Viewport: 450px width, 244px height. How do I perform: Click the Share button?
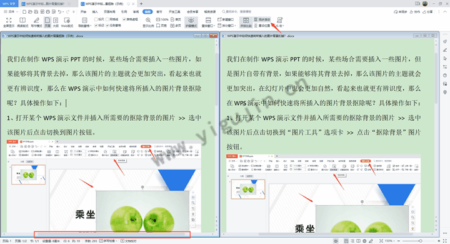click(x=427, y=12)
